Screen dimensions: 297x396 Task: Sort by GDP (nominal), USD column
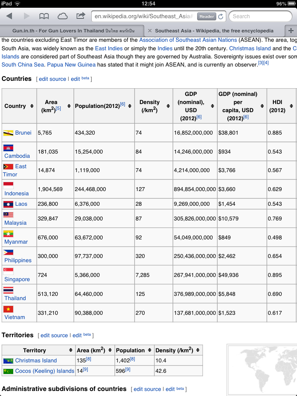coord(212,106)
